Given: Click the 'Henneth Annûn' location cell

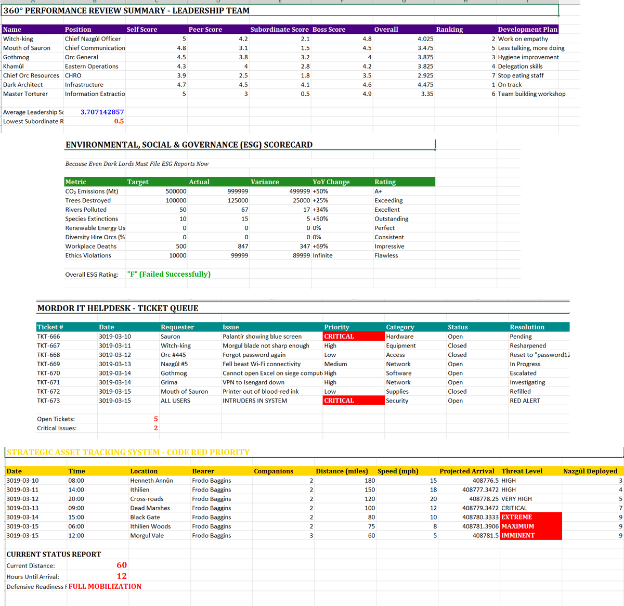Looking at the screenshot, I should point(160,481).
